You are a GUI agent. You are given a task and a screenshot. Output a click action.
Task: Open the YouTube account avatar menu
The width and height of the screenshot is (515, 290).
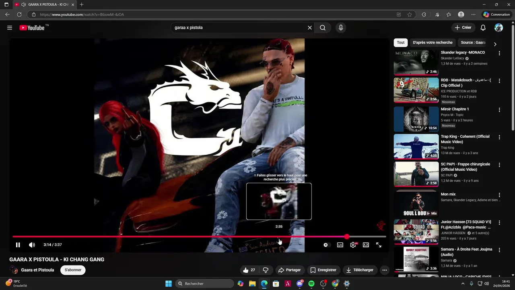(x=499, y=28)
